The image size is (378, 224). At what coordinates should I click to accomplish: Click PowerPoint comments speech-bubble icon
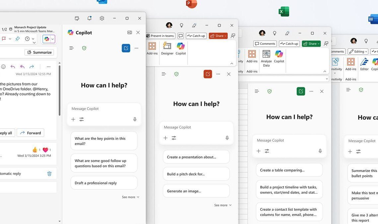pyautogui.click(x=181, y=36)
